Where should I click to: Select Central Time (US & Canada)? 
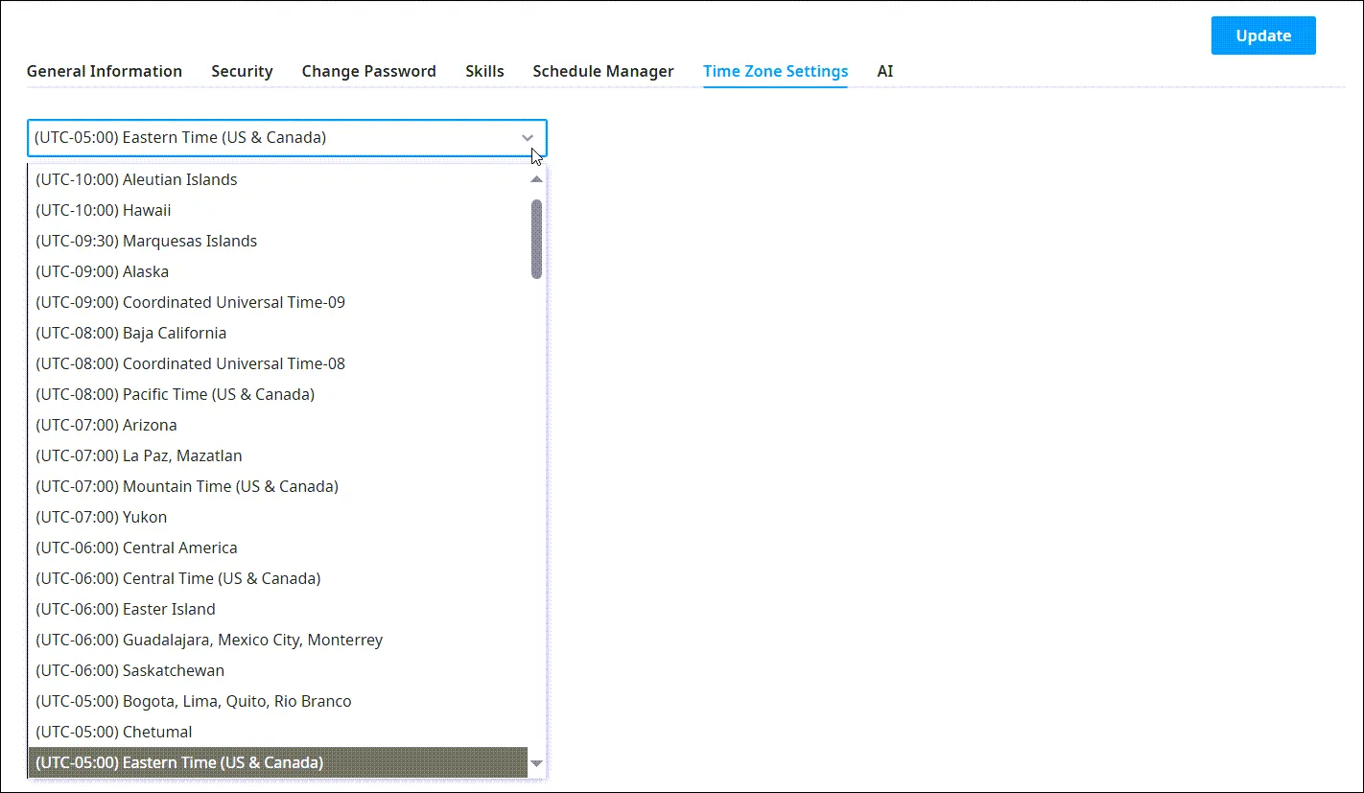[x=278, y=578]
